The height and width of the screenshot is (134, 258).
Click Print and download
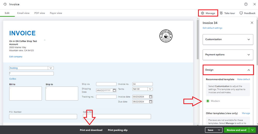click(x=91, y=130)
